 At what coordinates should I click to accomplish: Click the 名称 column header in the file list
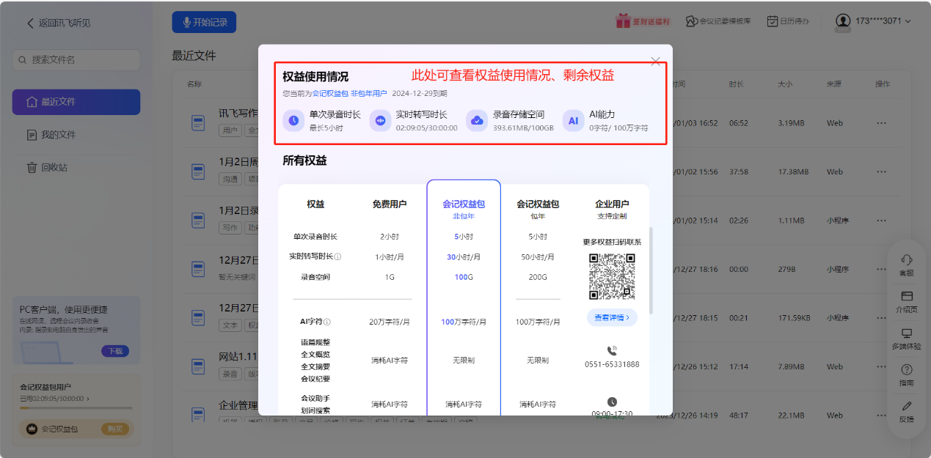pyautogui.click(x=194, y=84)
